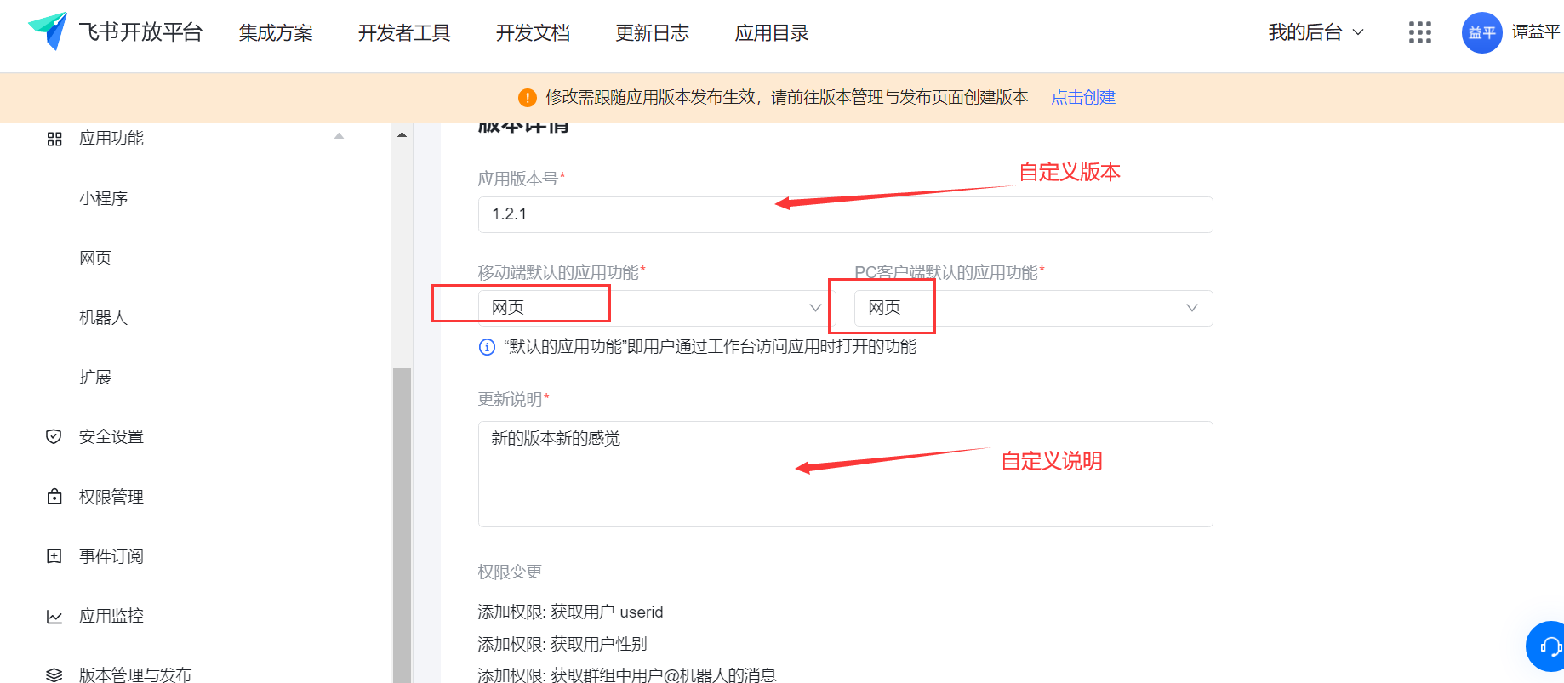The image size is (1564, 683).
Task: Expand the PC客户端默认的应用功能 dropdown
Action: tap(1191, 308)
